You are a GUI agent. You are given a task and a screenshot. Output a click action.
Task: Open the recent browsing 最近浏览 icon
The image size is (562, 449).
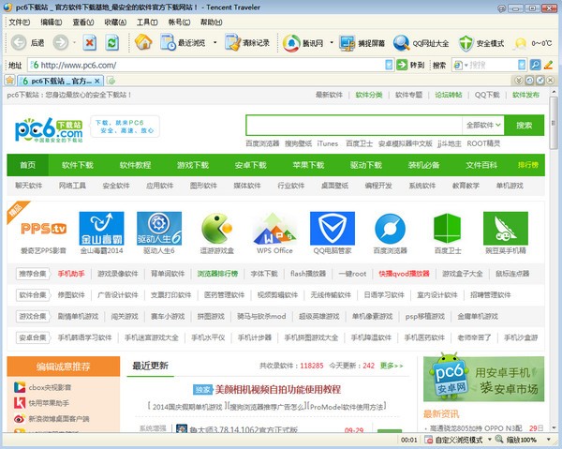(168, 42)
